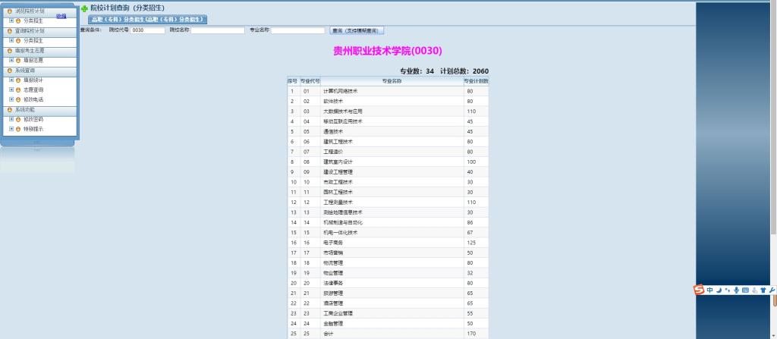Select the 高职(专科)分类招生 tab
This screenshot has width=777, height=339.
point(147,19)
